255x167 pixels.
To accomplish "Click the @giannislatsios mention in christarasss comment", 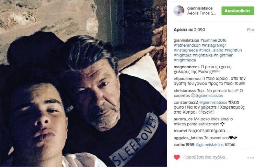I will pyautogui.click(x=209, y=96).
